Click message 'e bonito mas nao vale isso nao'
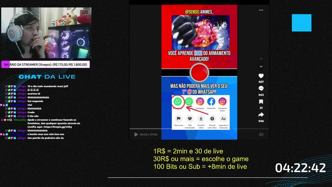332x187 pixels. [46, 134]
